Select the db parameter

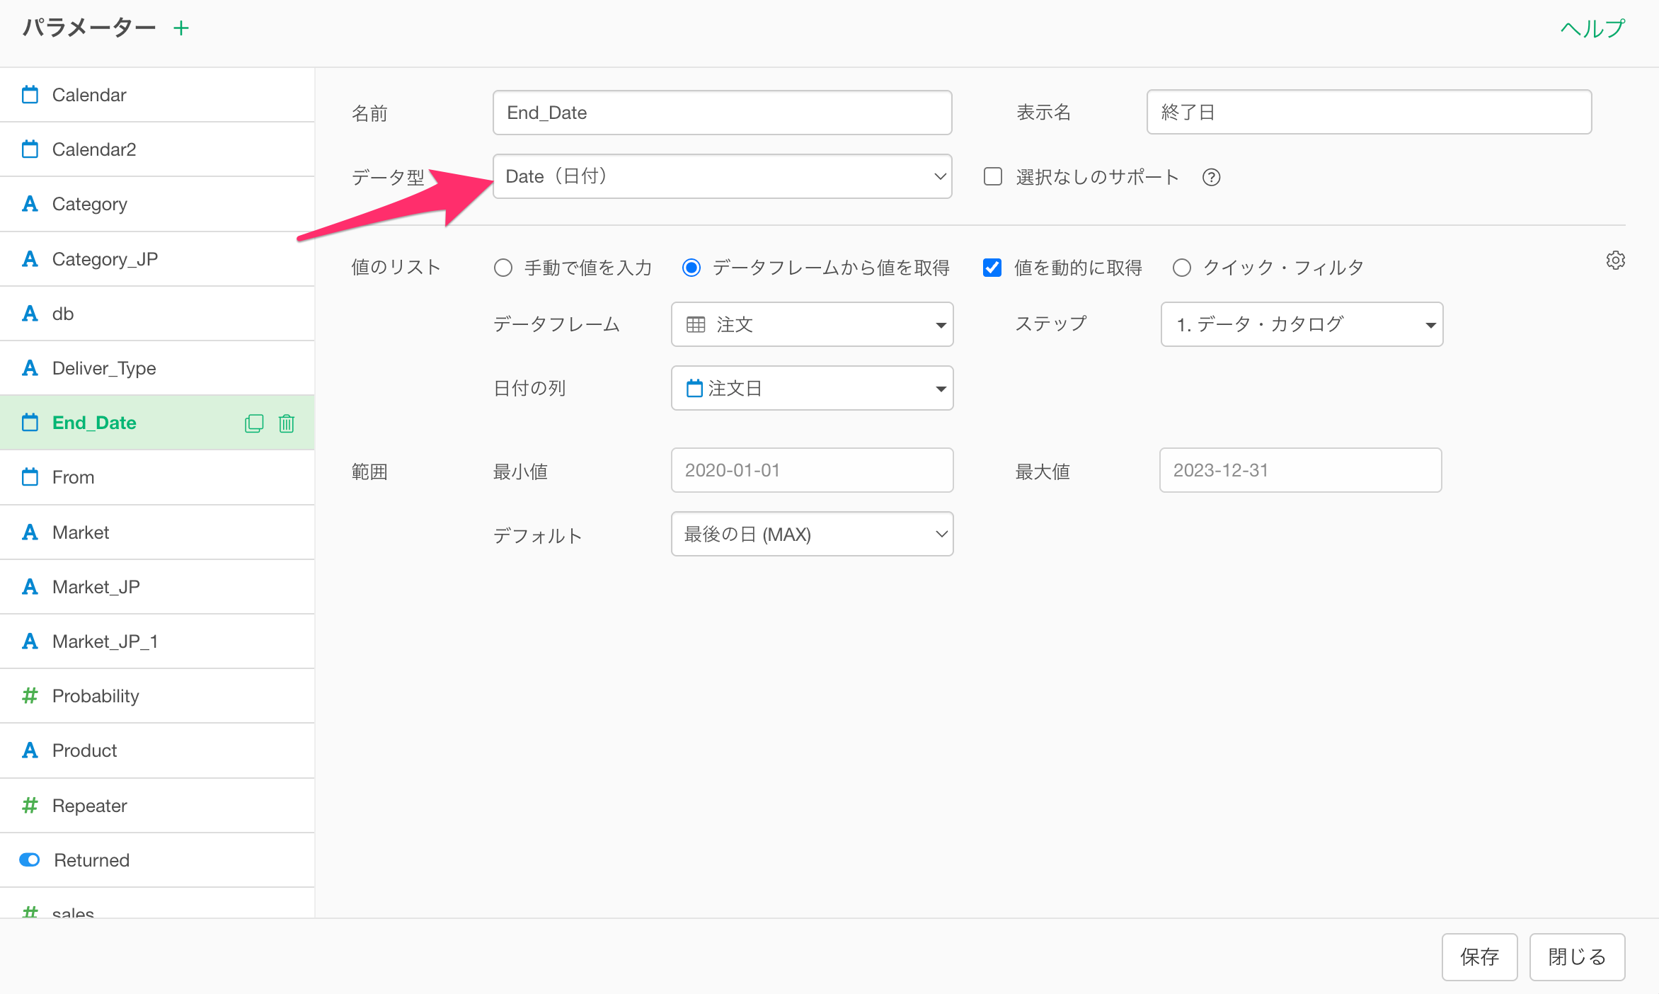click(x=157, y=314)
